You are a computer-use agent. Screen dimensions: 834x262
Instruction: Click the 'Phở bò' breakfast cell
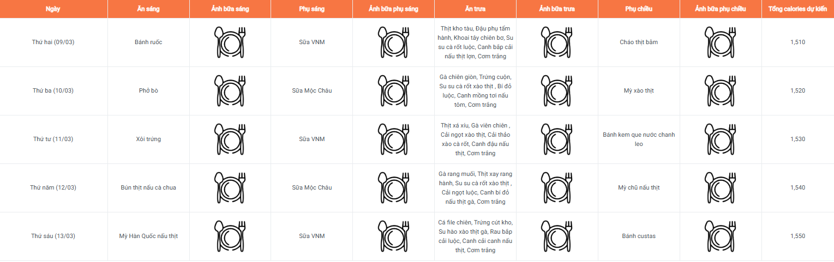(148, 90)
